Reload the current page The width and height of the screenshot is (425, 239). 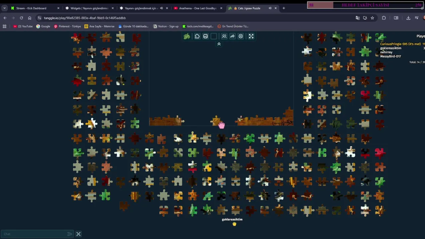point(21,18)
